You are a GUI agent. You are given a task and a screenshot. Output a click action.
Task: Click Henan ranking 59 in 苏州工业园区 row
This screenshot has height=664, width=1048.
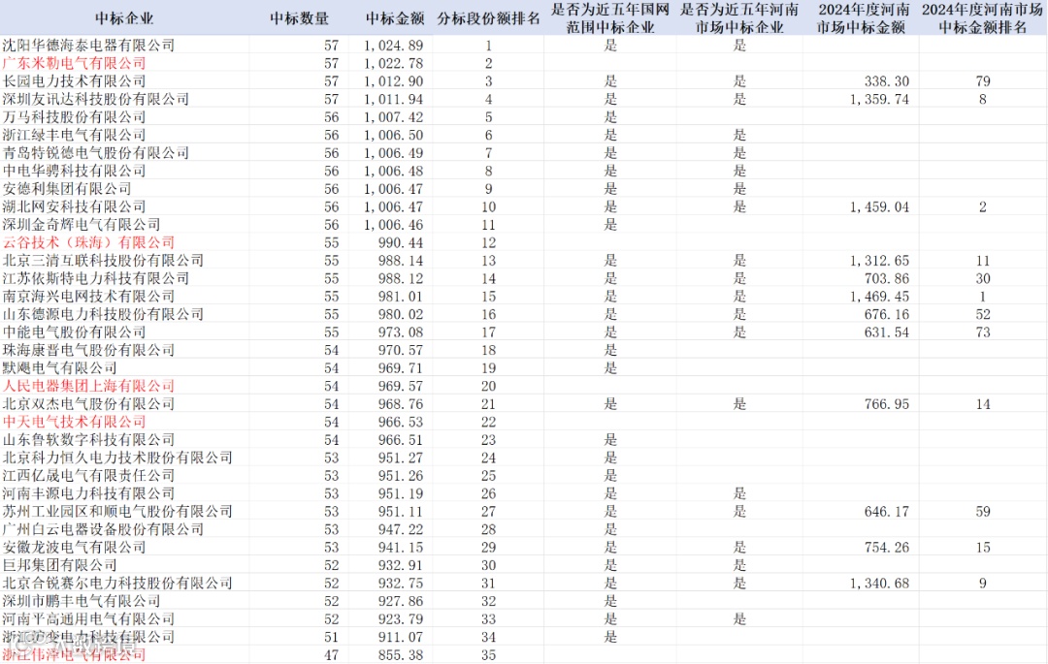pos(982,512)
